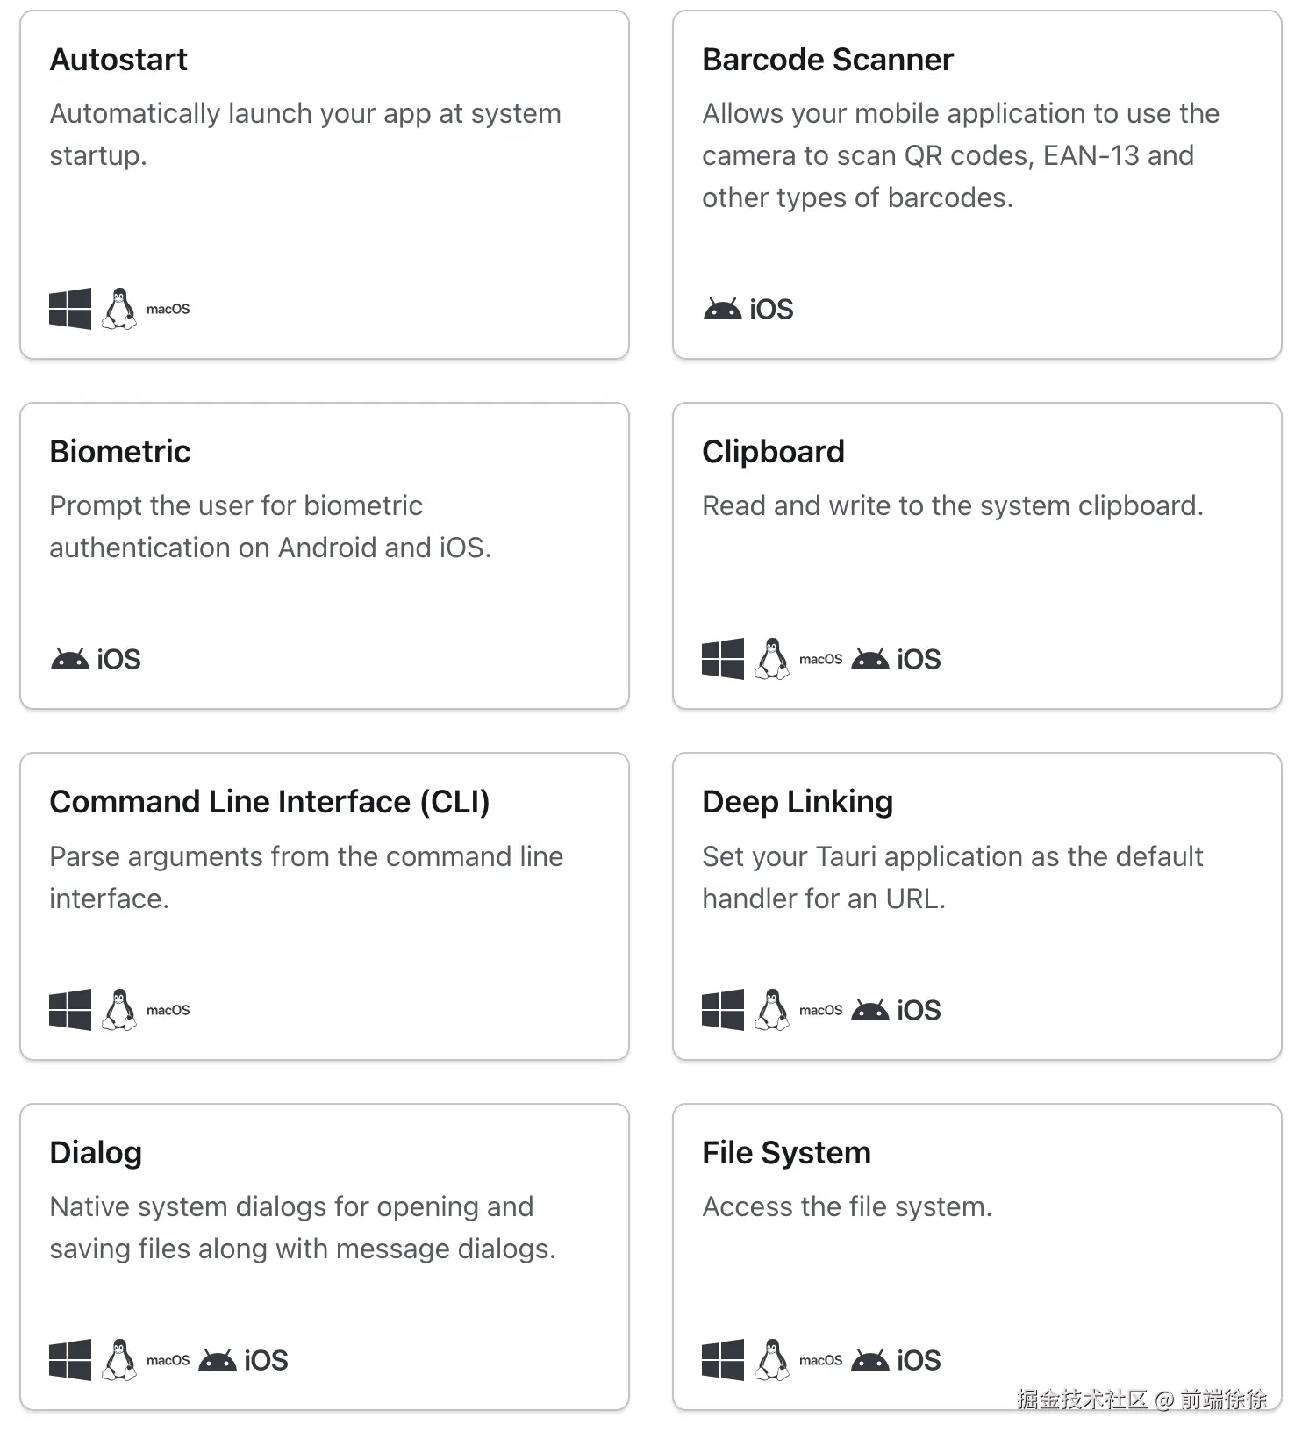Viewport: 1302px width, 1446px height.
Task: Click the Windows icon in Dialog card
Action: [x=70, y=1360]
